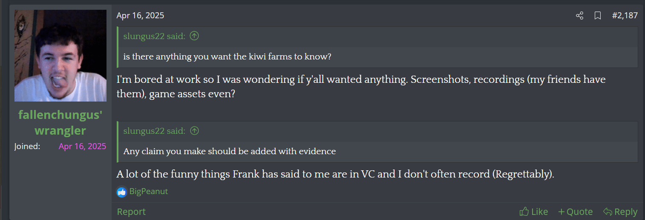Open post number #2,187 permalink
The width and height of the screenshot is (645, 220).
625,16
